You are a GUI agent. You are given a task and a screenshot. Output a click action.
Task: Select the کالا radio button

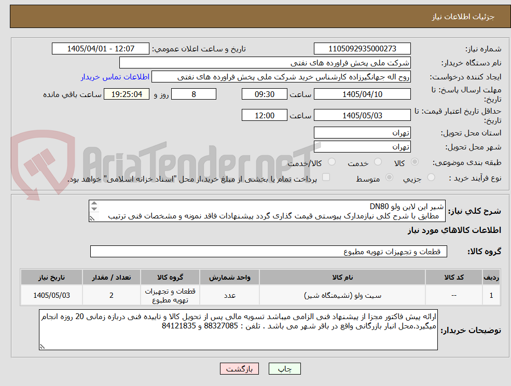(415, 162)
